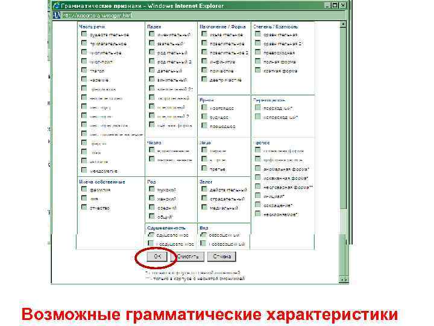
Task: Check the переходный checkbox
Action: 258,107
